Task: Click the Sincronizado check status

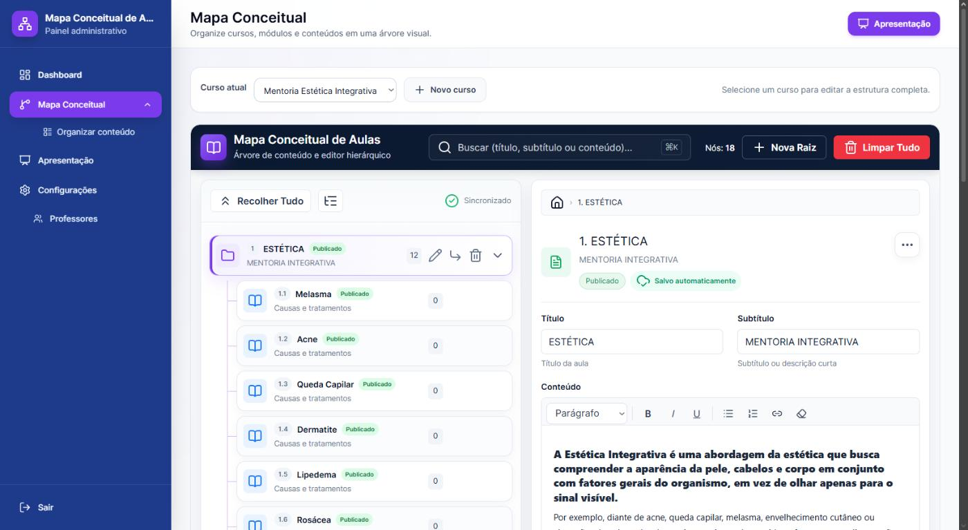Action: point(478,201)
